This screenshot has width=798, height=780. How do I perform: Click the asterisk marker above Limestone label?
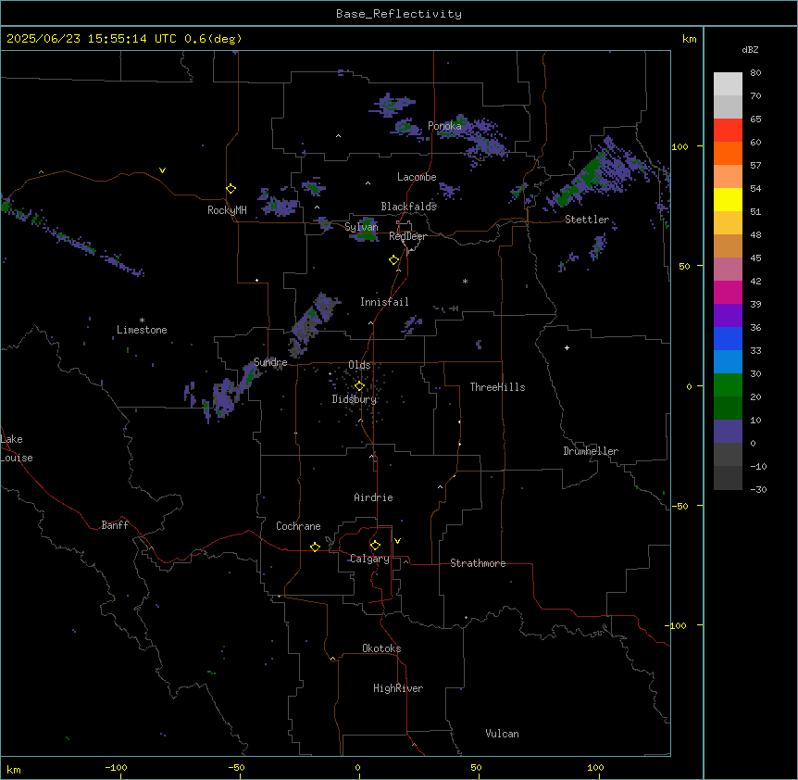pos(142,321)
